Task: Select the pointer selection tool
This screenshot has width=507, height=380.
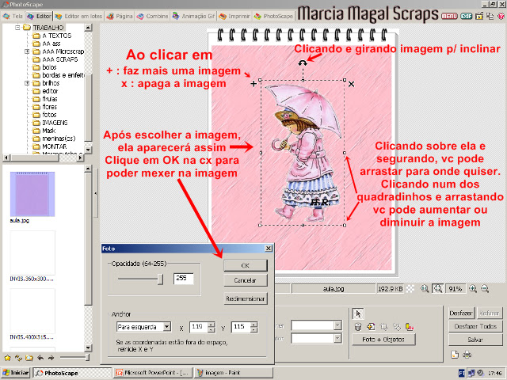Action: point(358,313)
